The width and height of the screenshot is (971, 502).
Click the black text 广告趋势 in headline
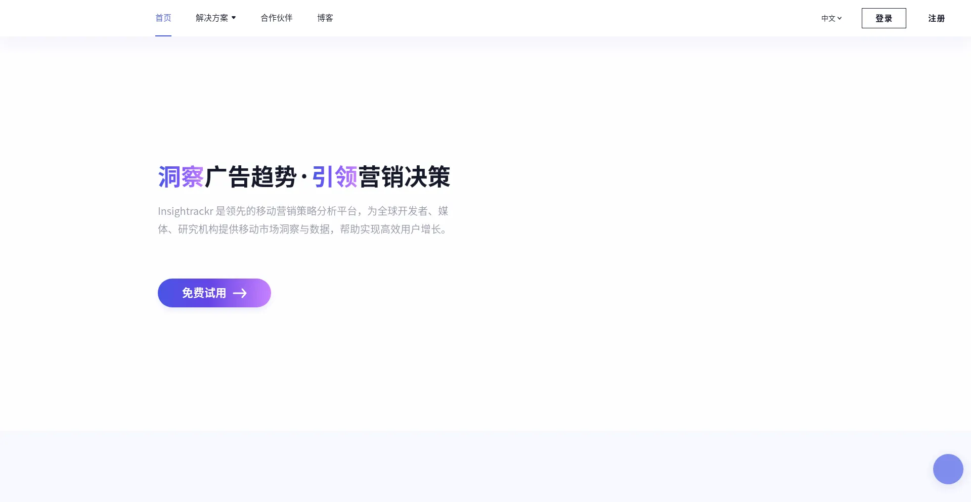[x=251, y=177]
